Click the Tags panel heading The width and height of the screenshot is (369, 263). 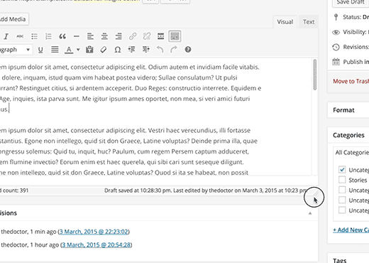pos(340,260)
